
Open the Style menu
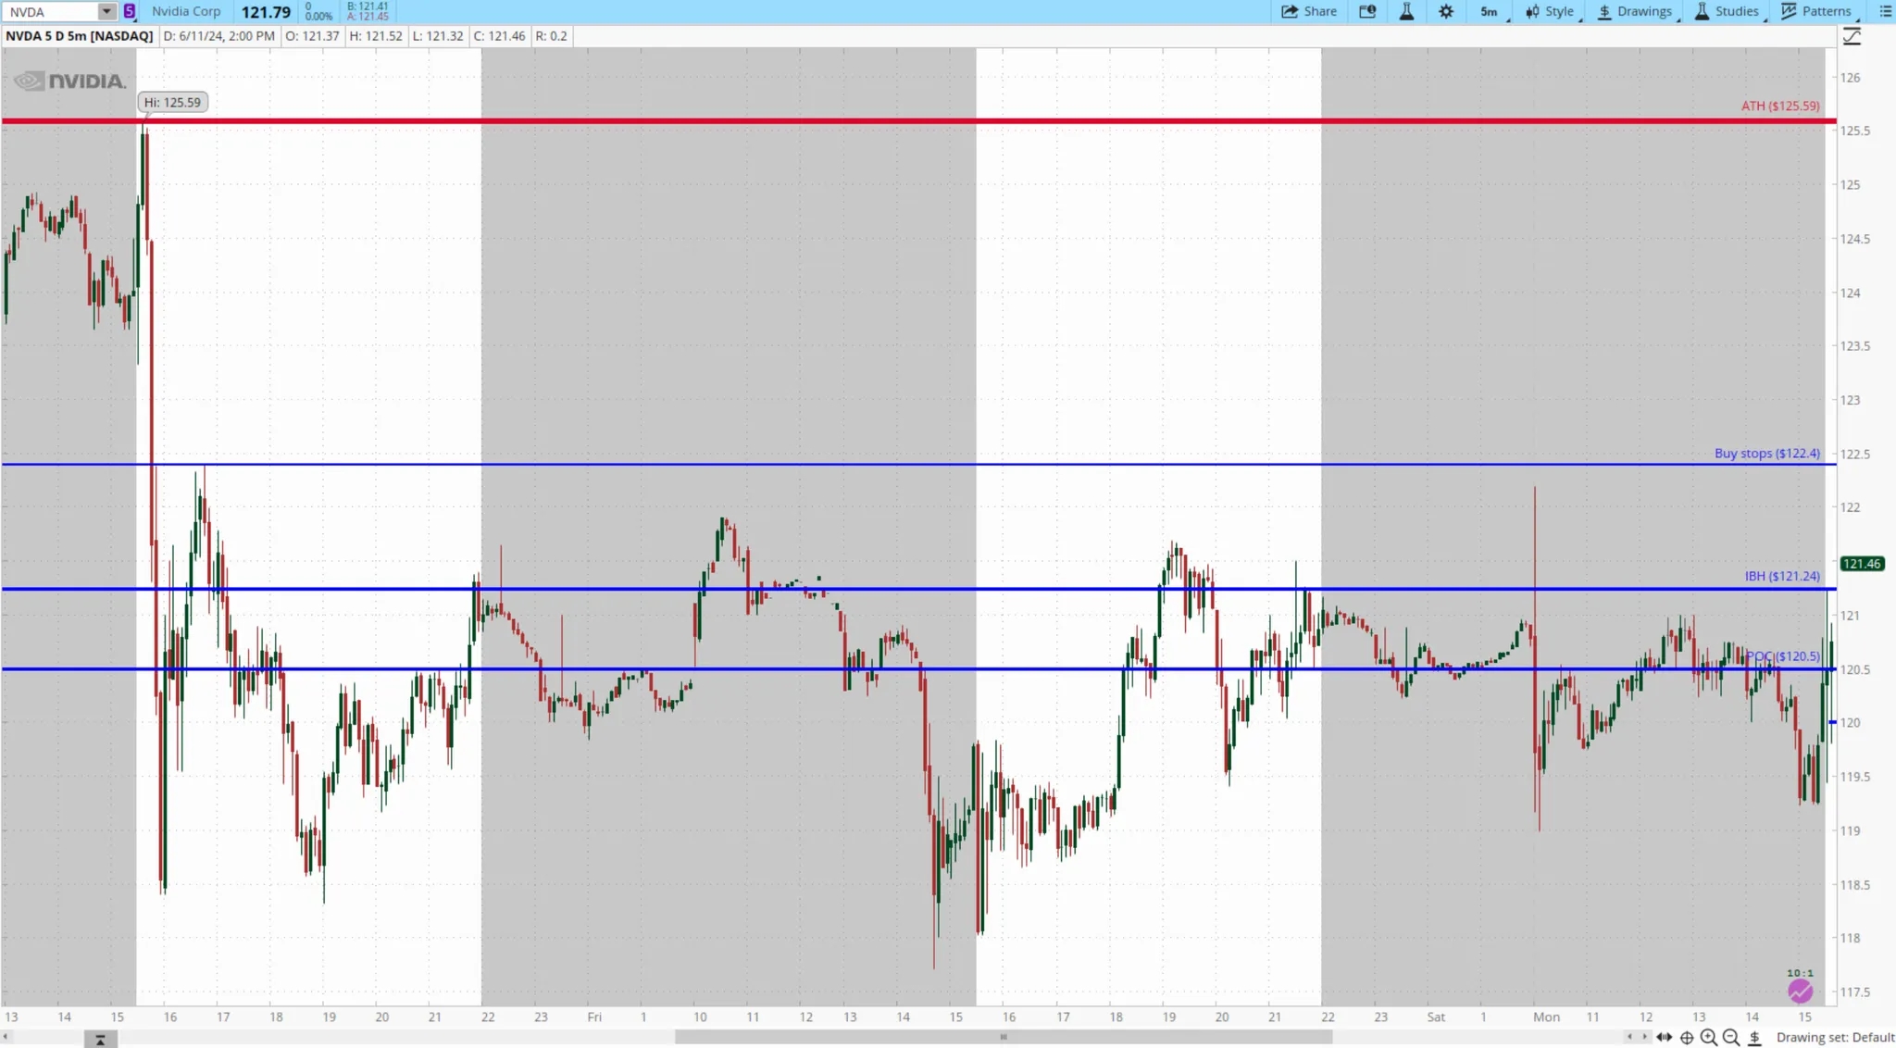pyautogui.click(x=1551, y=11)
